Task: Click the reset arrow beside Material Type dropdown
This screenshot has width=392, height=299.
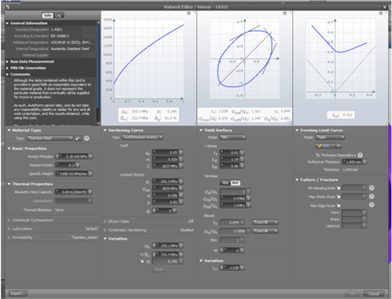Action: pyautogui.click(x=78, y=138)
